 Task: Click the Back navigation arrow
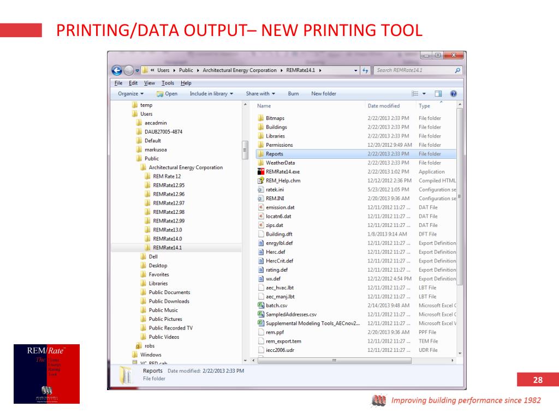(117, 70)
